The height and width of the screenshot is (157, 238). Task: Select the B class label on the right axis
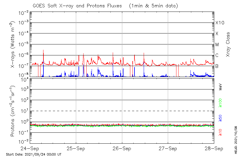pos(217,66)
